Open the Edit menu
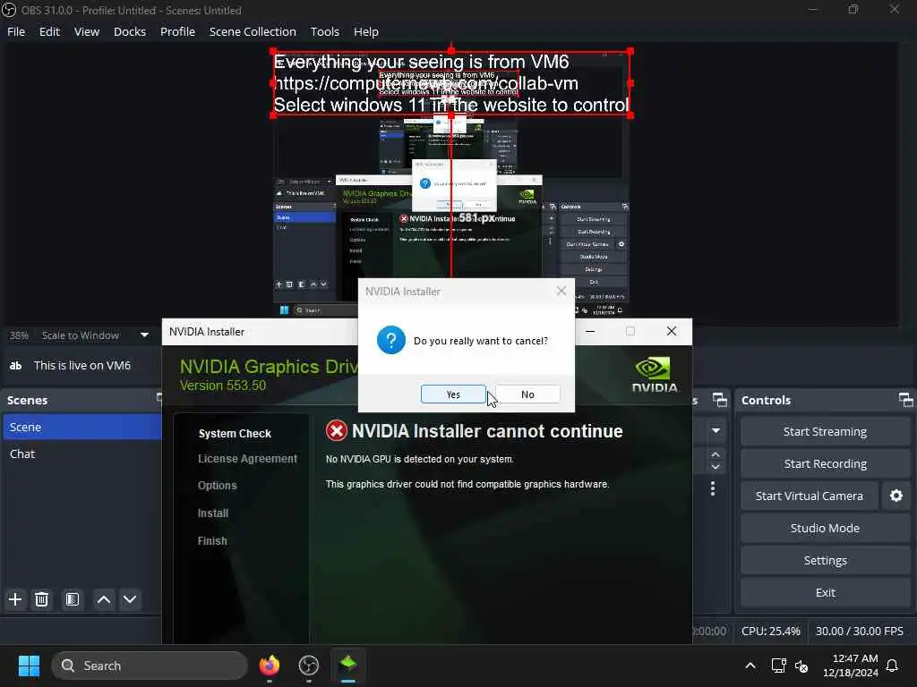The width and height of the screenshot is (917, 687). (49, 31)
